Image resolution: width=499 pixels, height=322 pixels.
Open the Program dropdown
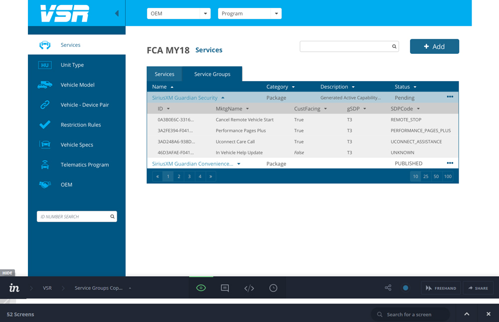coord(249,13)
